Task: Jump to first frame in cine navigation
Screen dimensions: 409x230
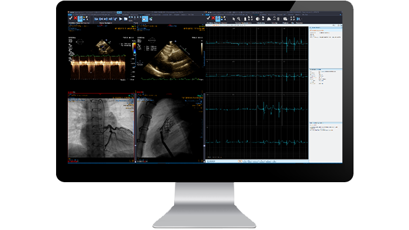Action: point(96,19)
